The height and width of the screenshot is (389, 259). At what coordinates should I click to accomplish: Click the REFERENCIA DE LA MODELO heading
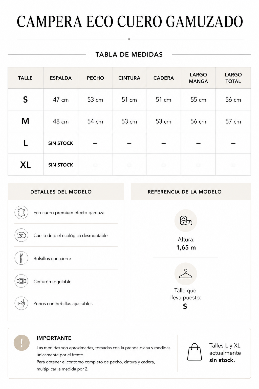tap(185, 192)
